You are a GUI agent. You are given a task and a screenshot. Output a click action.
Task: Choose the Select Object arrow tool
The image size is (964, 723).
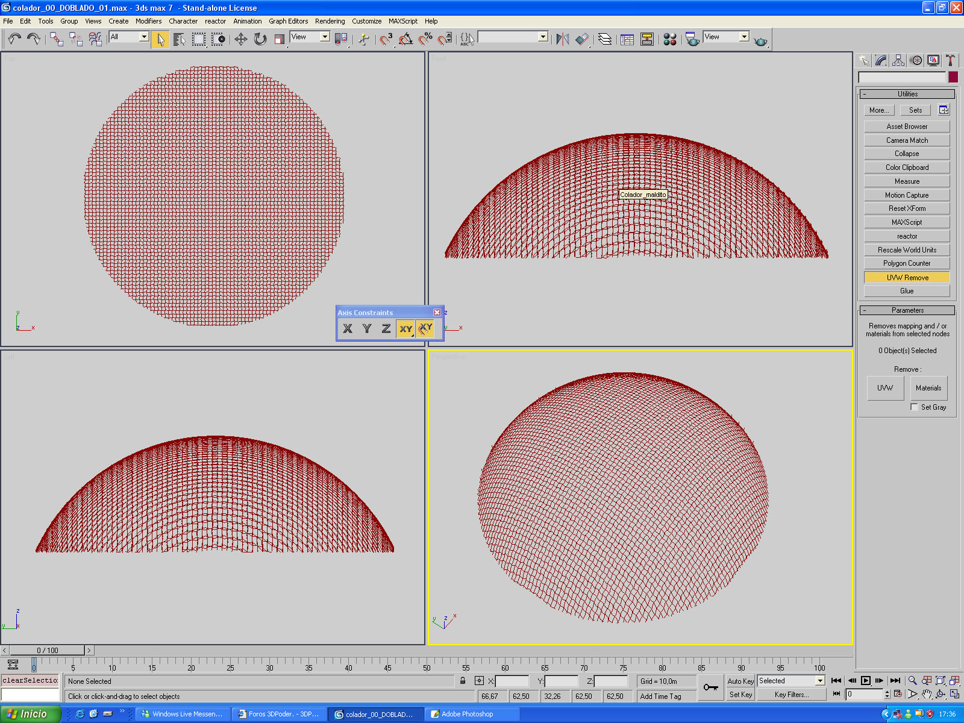click(x=160, y=39)
